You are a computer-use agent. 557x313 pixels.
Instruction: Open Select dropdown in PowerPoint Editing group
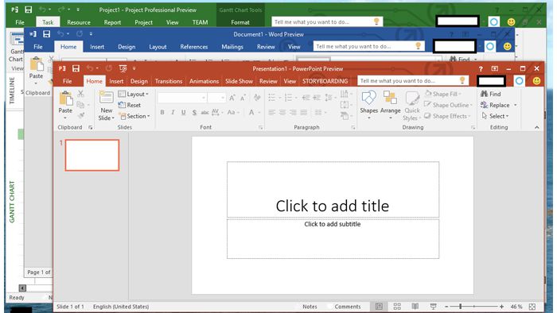[495, 116]
